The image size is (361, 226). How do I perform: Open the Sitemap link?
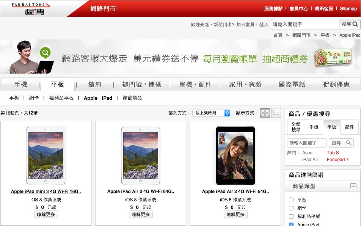pyautogui.click(x=348, y=8)
